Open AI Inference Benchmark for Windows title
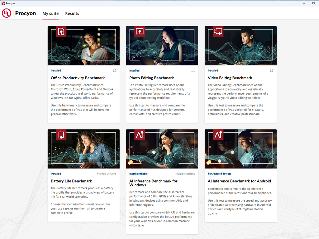This screenshot has width=319, height=239. (x=153, y=183)
